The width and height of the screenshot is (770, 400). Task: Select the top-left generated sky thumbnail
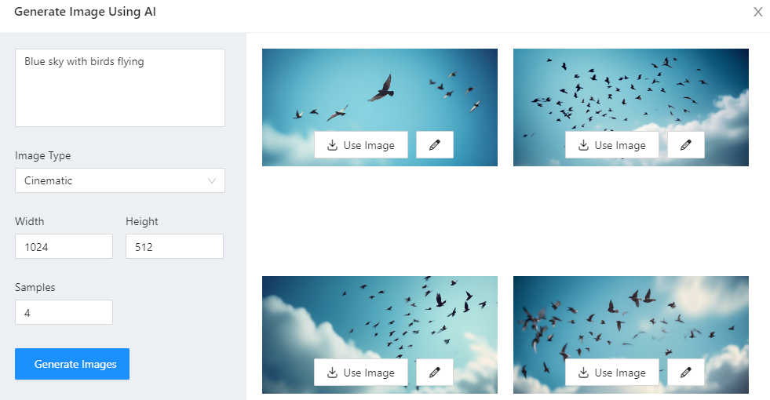380,89
